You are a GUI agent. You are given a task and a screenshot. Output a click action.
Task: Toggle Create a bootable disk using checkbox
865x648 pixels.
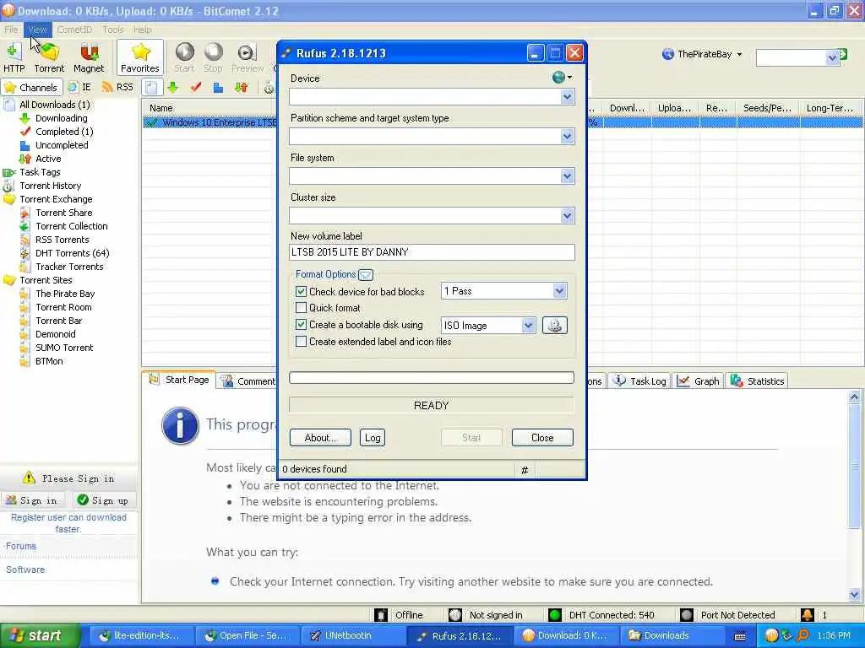[x=302, y=325]
